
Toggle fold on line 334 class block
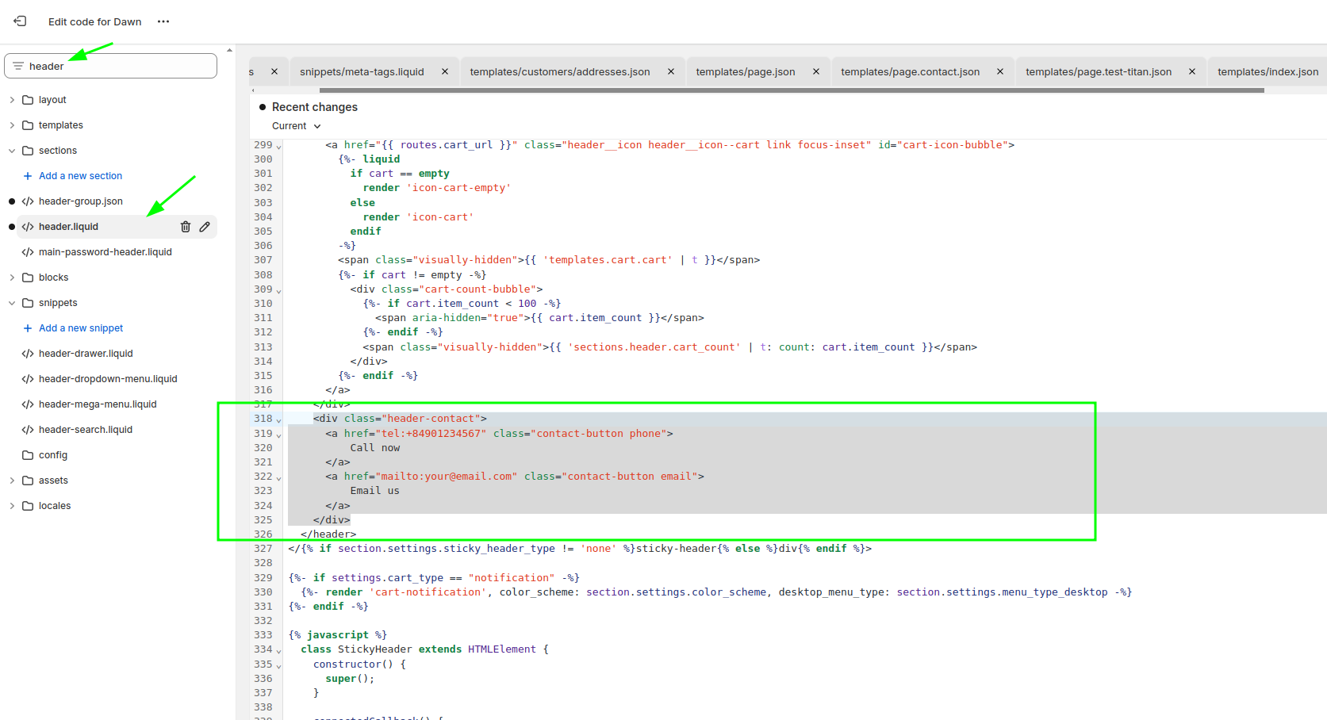pyautogui.click(x=278, y=651)
